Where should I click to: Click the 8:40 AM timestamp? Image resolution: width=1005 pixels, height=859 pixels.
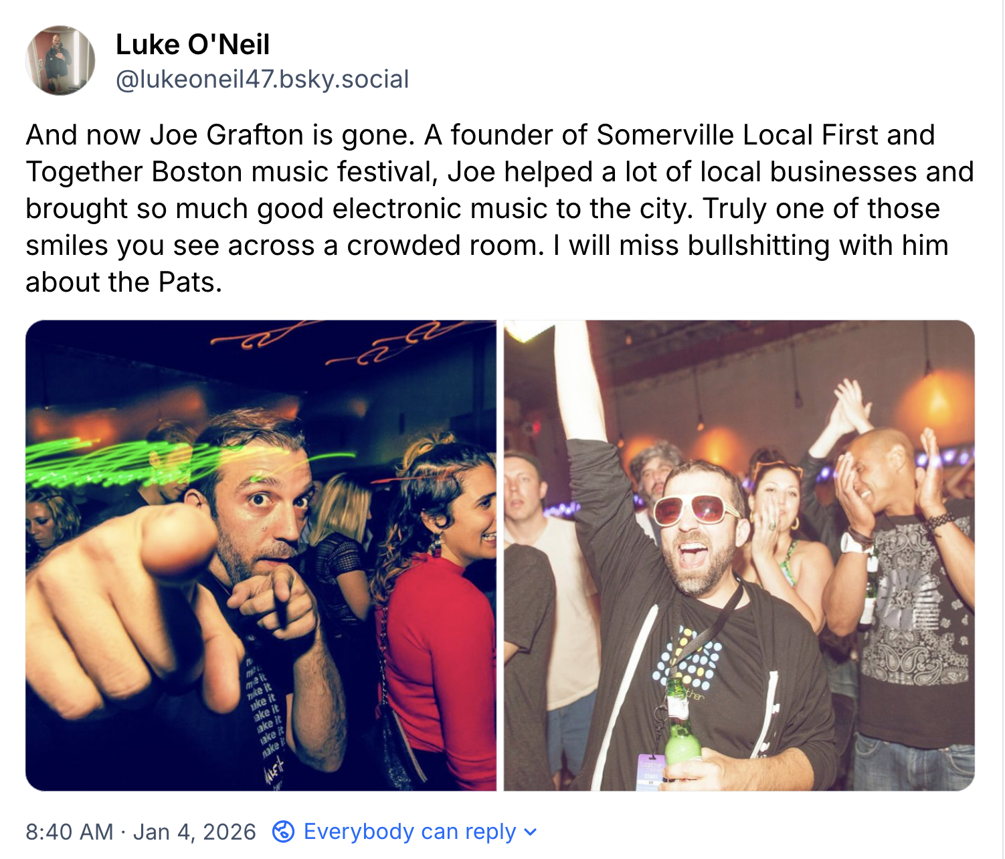point(69,832)
